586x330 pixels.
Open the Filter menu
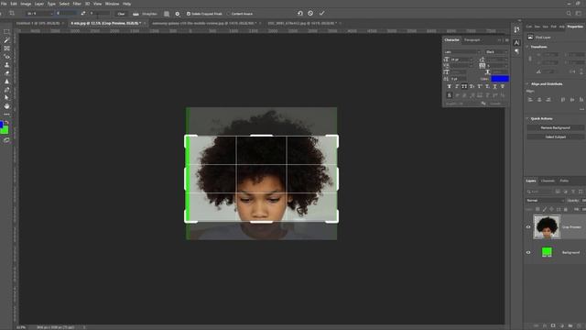click(x=77, y=4)
